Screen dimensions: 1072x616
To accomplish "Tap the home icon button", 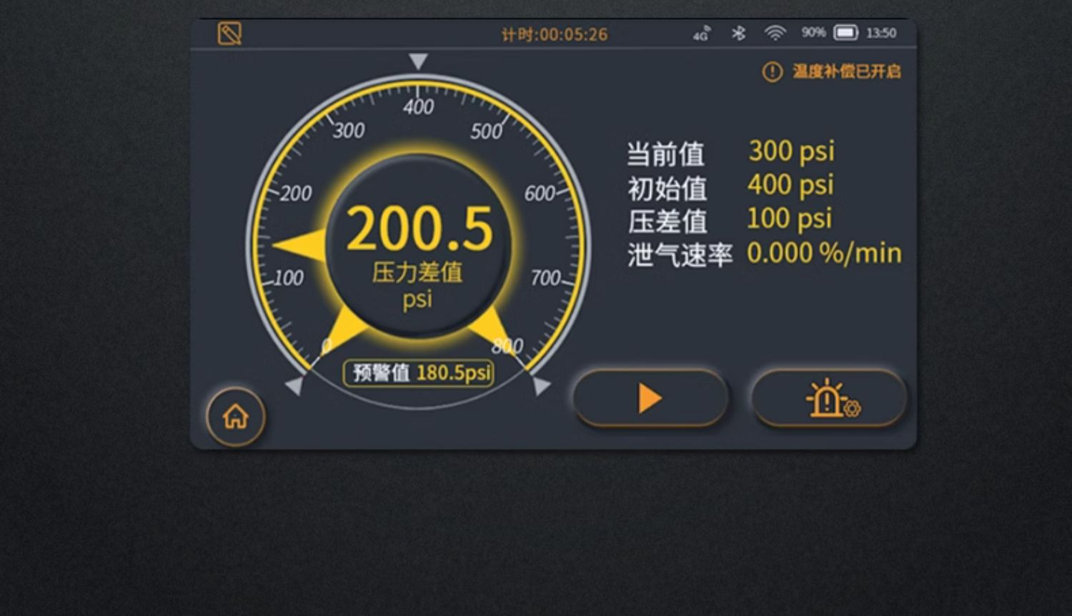I will pos(236,416).
